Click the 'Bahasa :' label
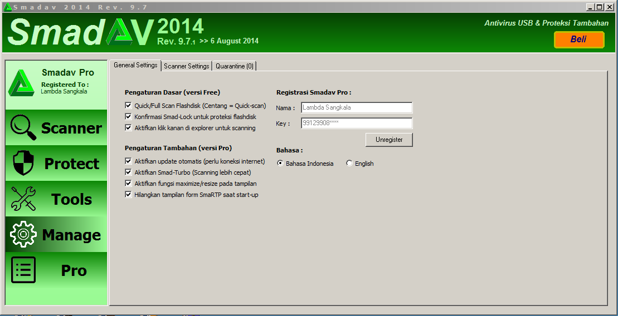618x316 pixels. pyautogui.click(x=289, y=150)
